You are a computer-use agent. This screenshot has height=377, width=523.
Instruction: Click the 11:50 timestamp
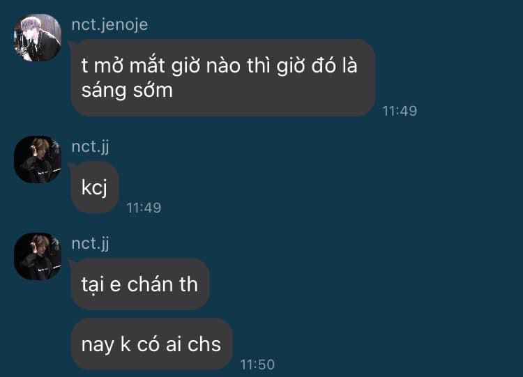tap(257, 364)
